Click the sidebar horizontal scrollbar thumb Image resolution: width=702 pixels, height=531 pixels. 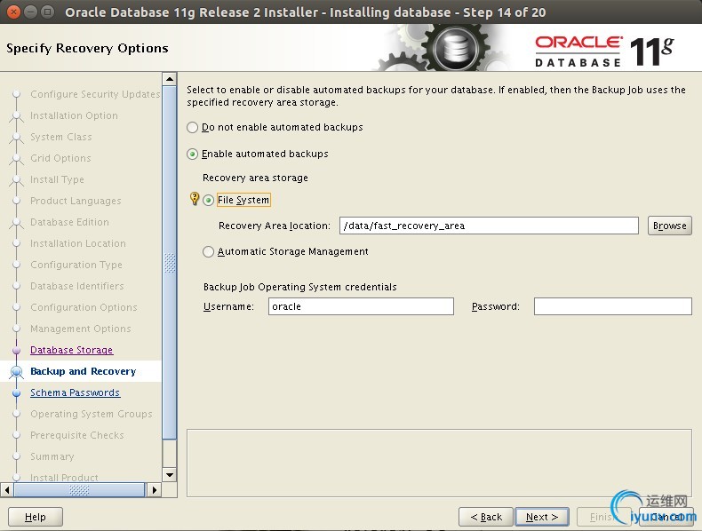coord(79,490)
